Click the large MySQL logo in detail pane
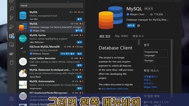This screenshot has height=106, width=189. (x=110, y=18)
